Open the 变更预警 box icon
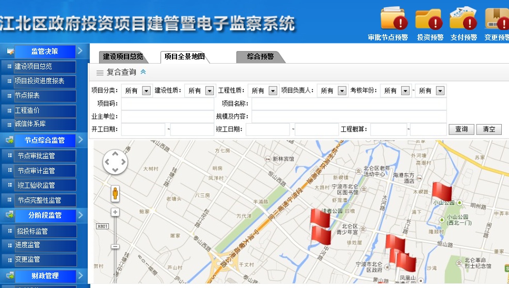 (497, 19)
